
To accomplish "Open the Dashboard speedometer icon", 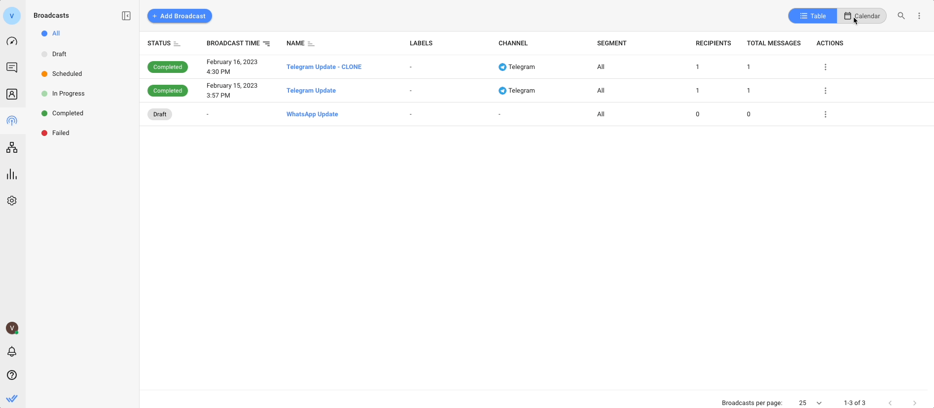I will point(12,41).
